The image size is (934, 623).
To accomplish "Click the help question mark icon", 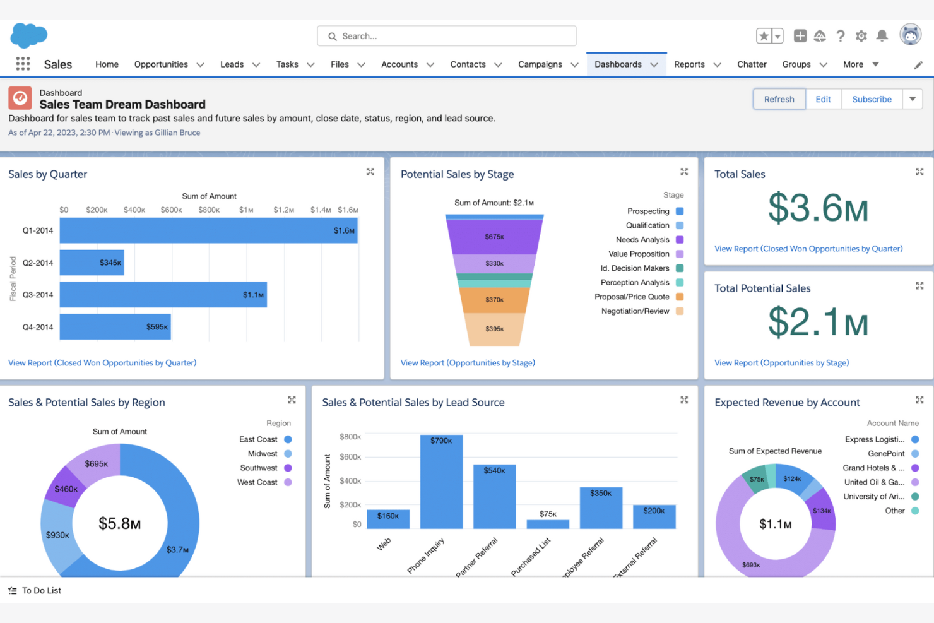I will 840,36.
